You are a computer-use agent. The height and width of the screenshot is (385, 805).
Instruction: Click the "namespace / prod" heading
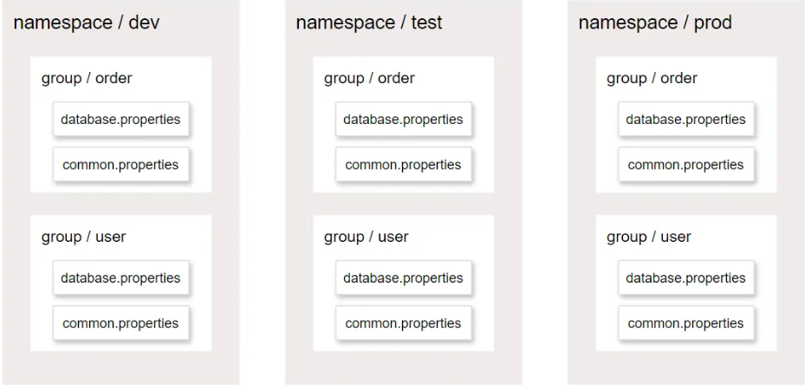pos(655,23)
